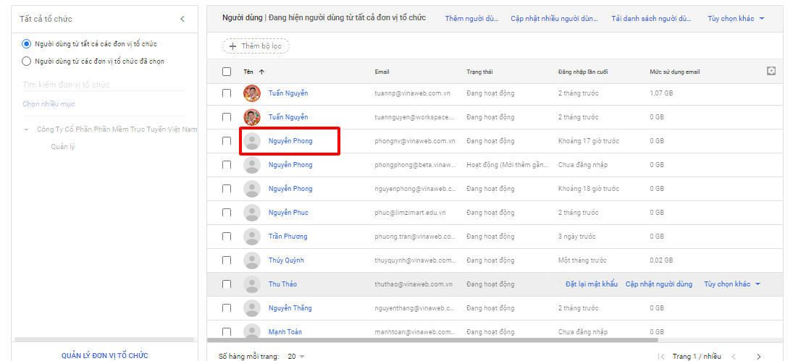Click Tải danh sách người dùng option
793x361 pixels.
tap(651, 18)
